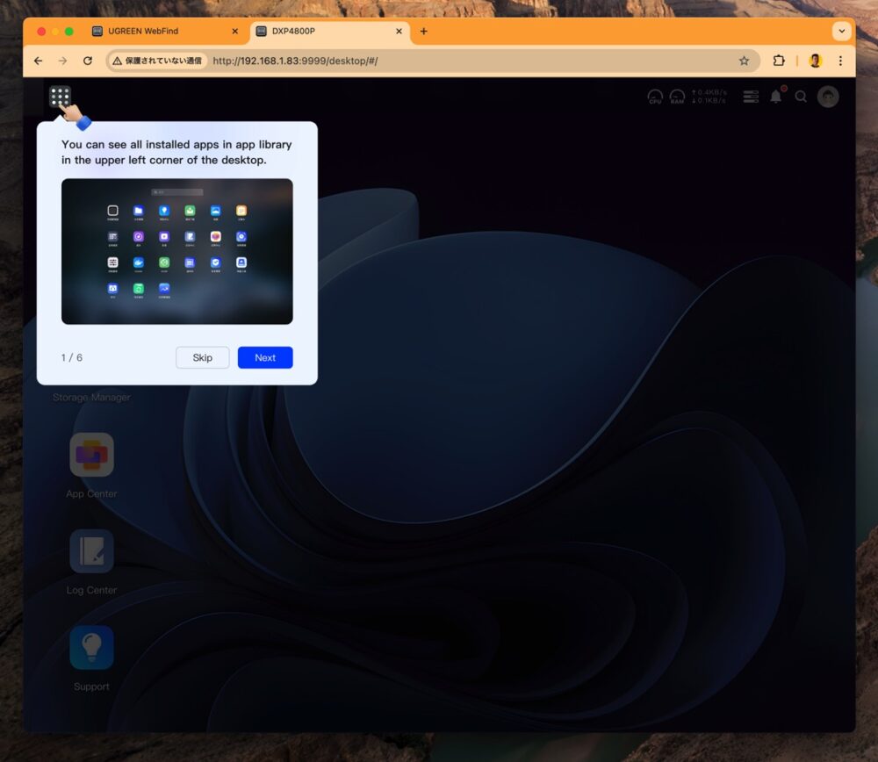Click the app library preview image

coord(177,251)
